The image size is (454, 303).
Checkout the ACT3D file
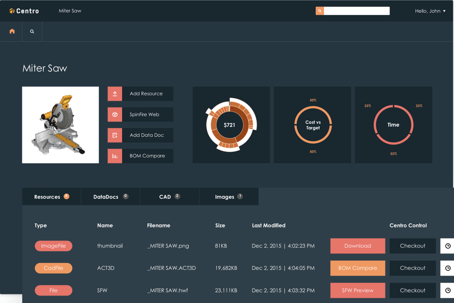(412, 268)
